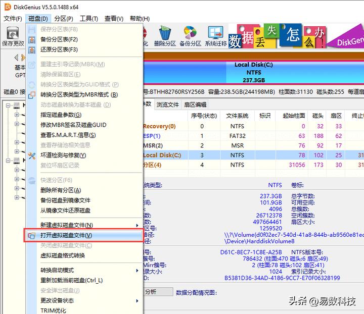Switch to 扇区编辑 tab
Screen dimensions: 364x314
(195, 104)
